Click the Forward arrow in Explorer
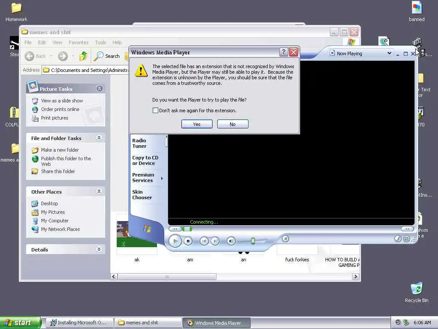Screen dimensions: 438x329 coord(63,56)
